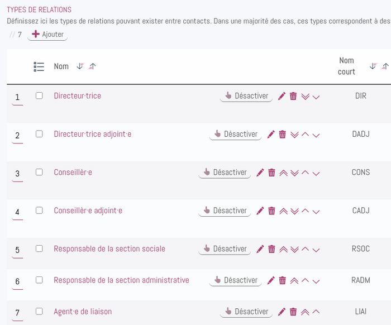The width and height of the screenshot is (391, 325).
Task: Move Agent·e de liaison to top
Action: click(x=305, y=312)
